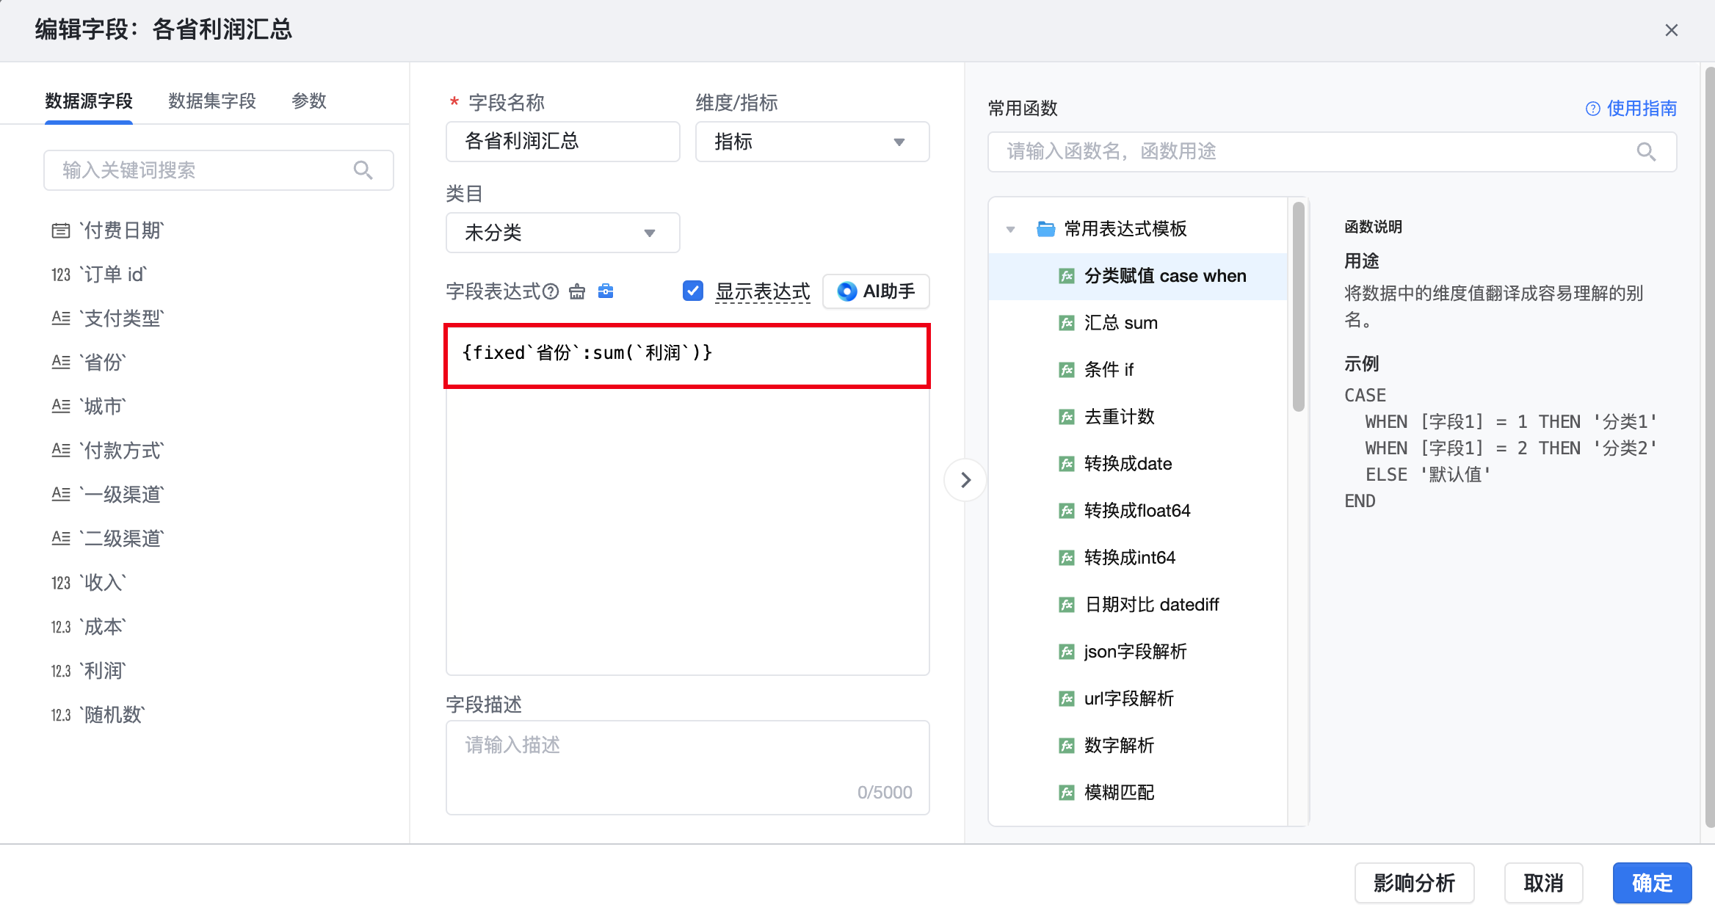Open the 类目 未分类 dropdown
Screen dimensions: 1715x913
(x=562, y=233)
